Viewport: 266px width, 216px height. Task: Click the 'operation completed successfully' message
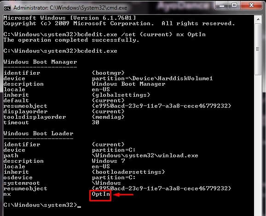71,40
